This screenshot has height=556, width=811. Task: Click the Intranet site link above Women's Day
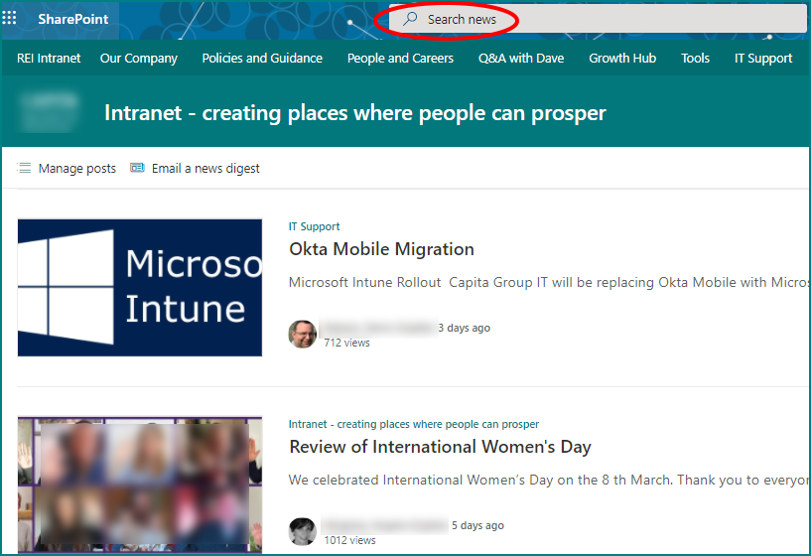414,424
